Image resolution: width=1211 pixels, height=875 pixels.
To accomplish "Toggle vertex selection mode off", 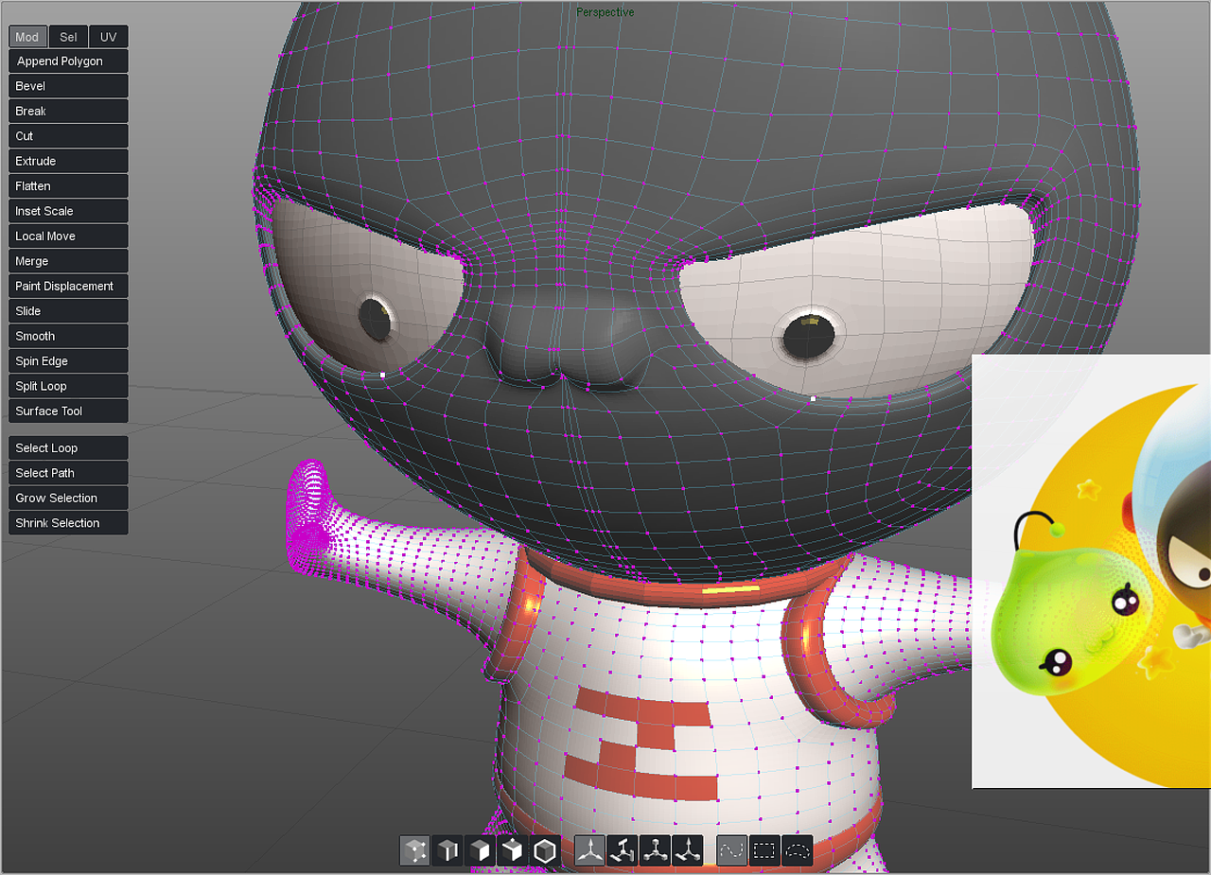I will click(x=413, y=850).
